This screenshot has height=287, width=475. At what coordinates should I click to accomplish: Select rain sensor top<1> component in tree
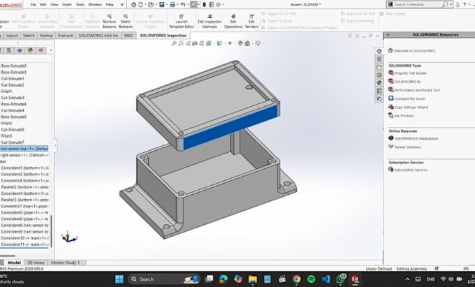(24, 149)
